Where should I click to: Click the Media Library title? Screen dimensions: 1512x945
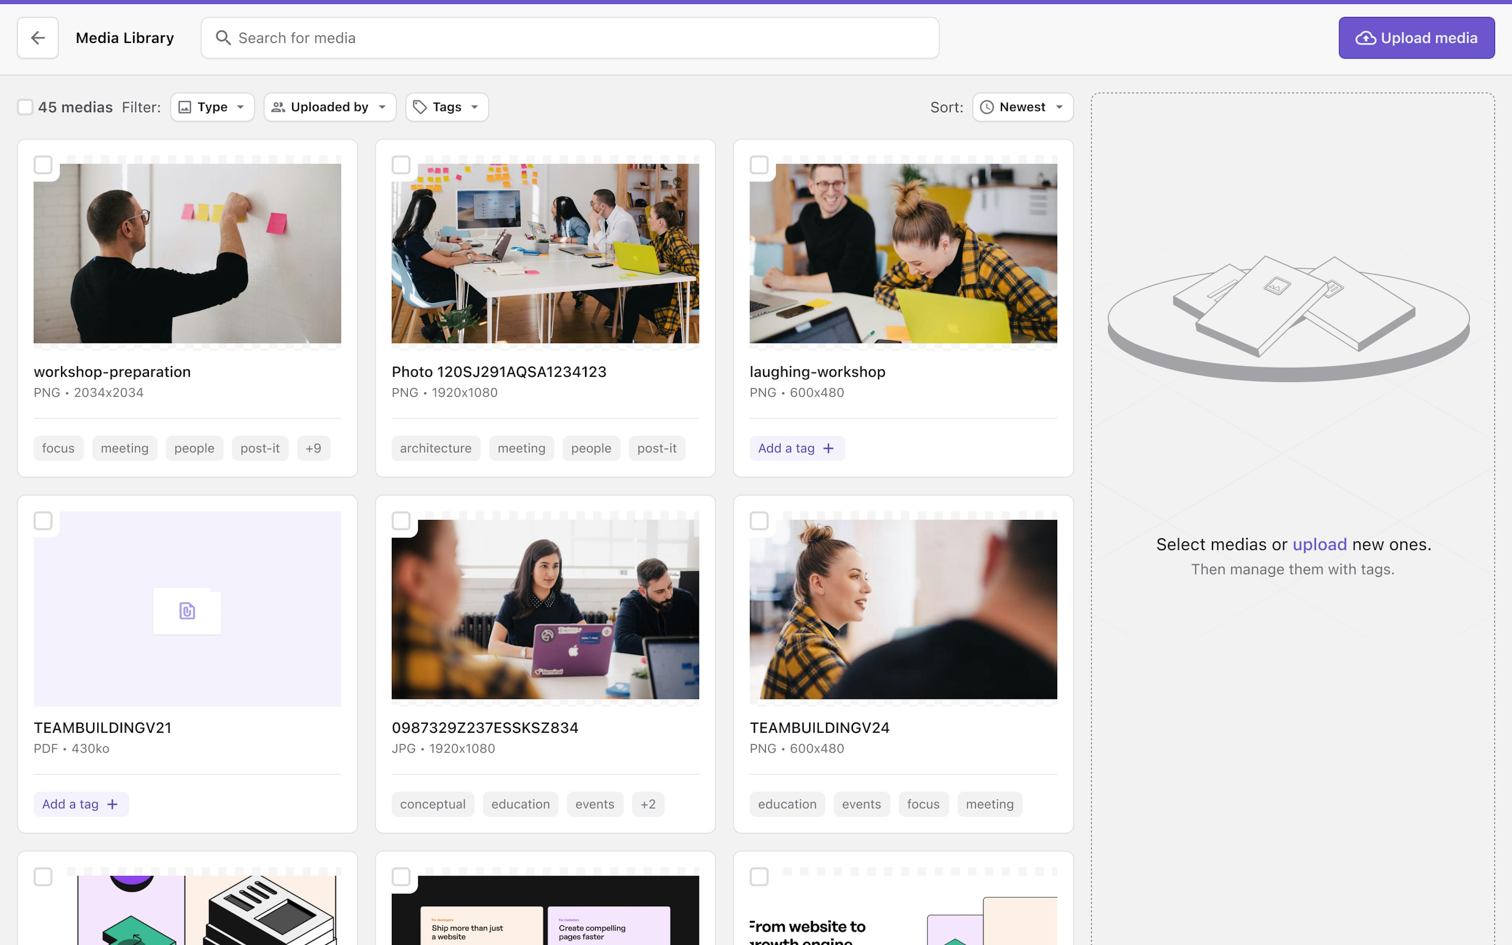pyautogui.click(x=125, y=37)
